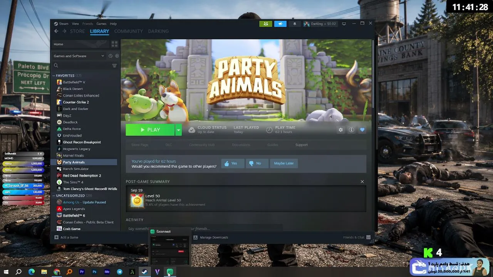Open Manage Downloads
The width and height of the screenshot is (493, 277).
211,237
